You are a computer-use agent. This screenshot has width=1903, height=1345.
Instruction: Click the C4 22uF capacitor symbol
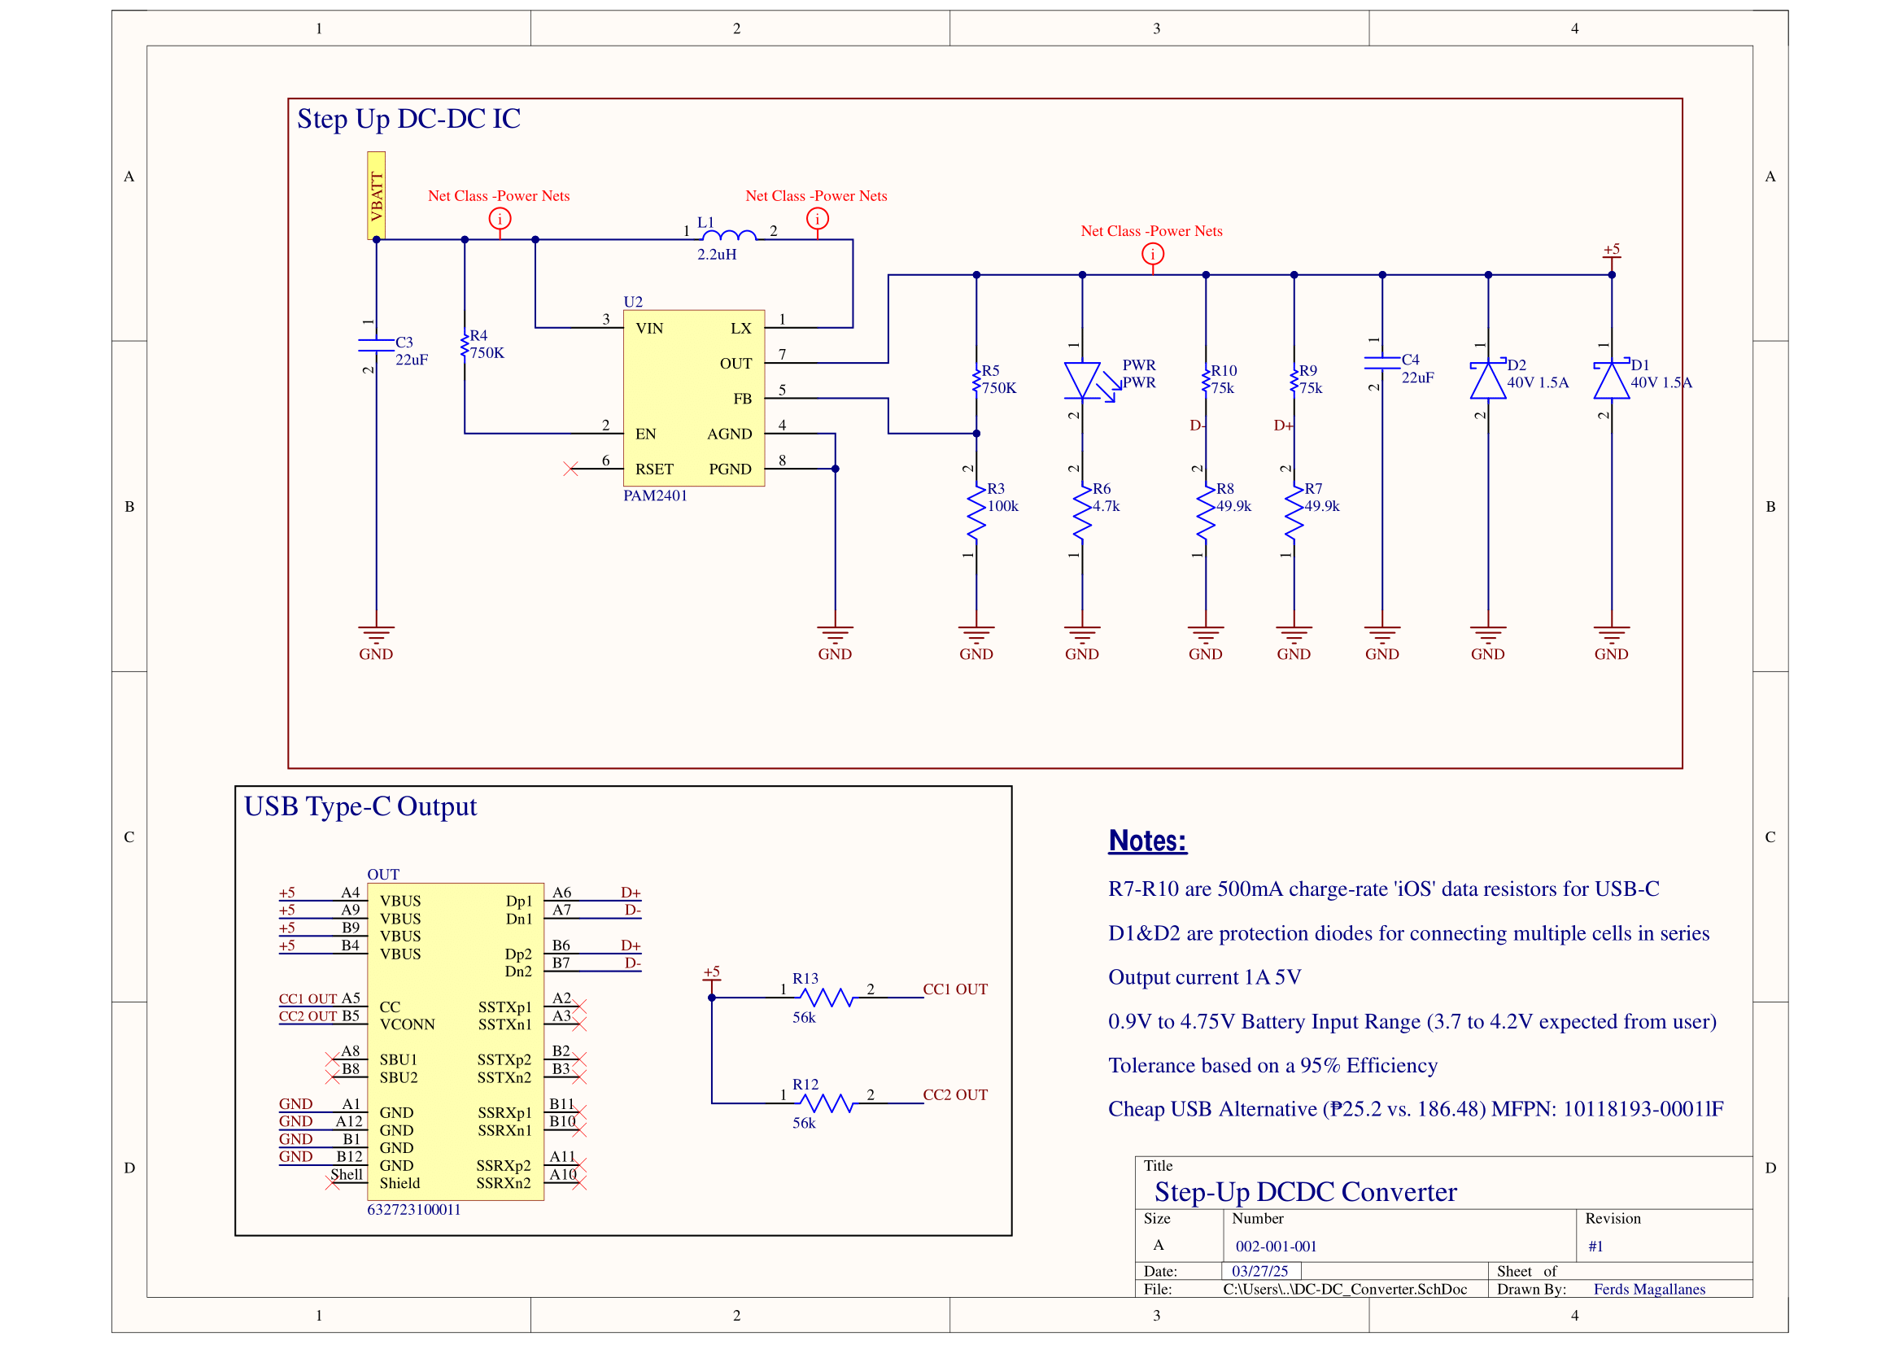click(x=1381, y=362)
